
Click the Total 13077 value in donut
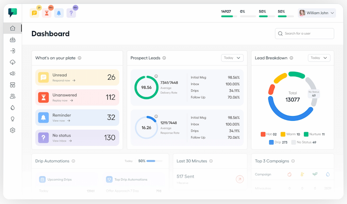(292, 99)
